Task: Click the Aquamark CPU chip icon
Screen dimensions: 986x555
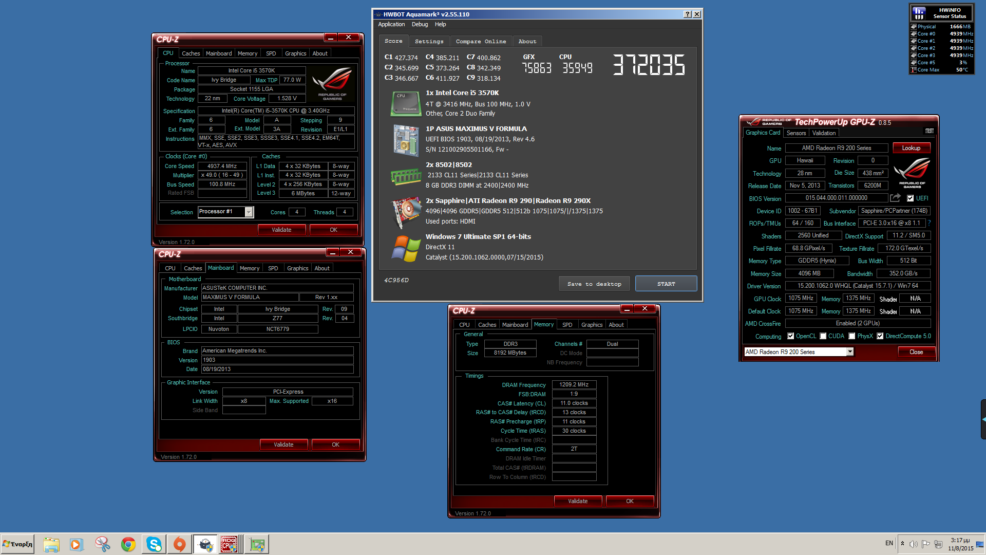Action: [405, 103]
